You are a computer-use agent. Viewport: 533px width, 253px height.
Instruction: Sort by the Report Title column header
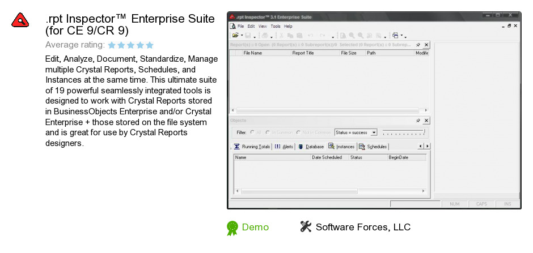pyautogui.click(x=315, y=53)
